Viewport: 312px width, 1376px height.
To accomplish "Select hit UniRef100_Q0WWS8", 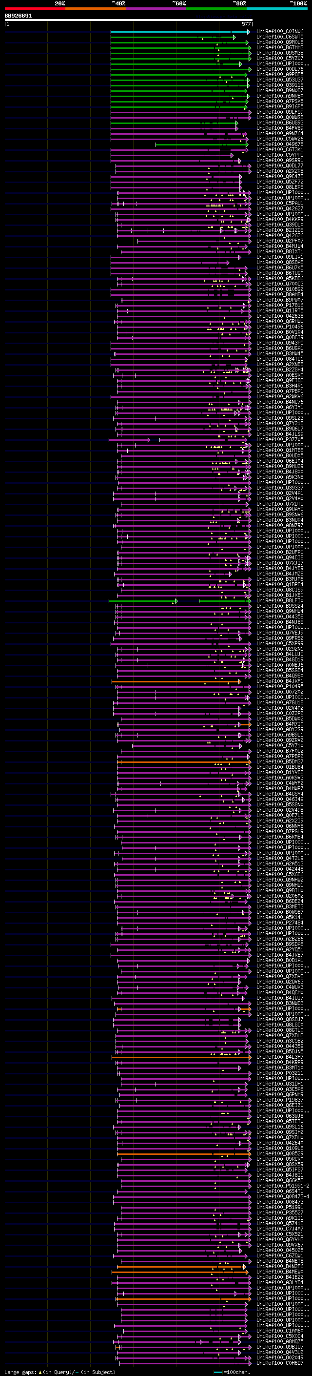I will pos(280,117).
